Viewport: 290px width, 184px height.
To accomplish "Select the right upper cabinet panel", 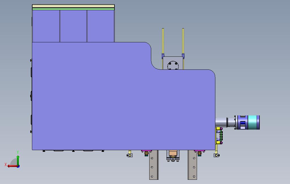I will [x=101, y=26].
